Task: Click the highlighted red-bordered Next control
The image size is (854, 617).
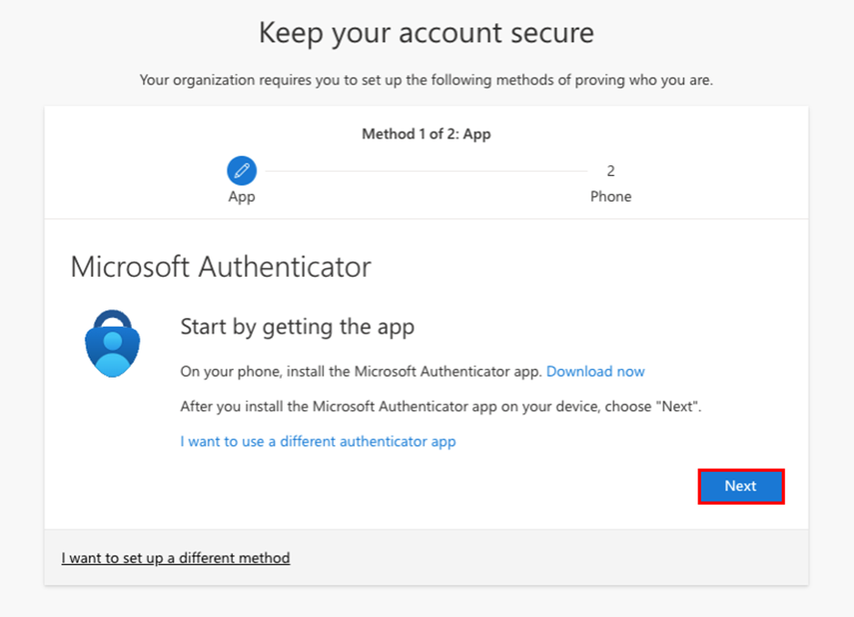Action: click(x=741, y=486)
